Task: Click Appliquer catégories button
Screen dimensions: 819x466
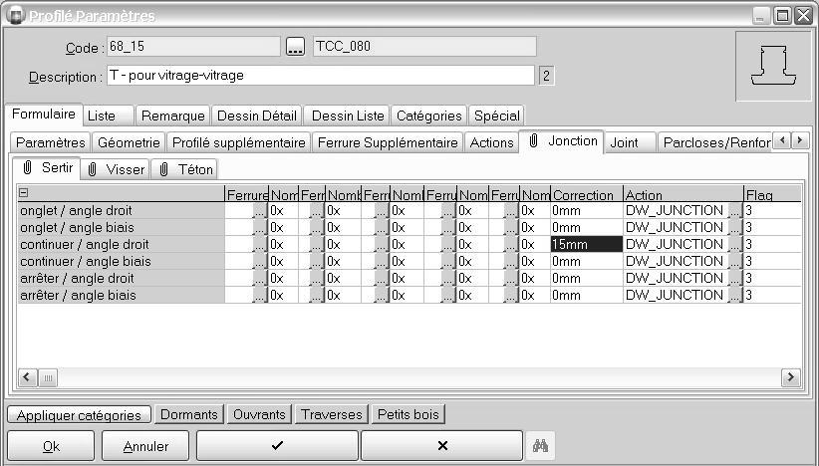Action: [x=79, y=415]
